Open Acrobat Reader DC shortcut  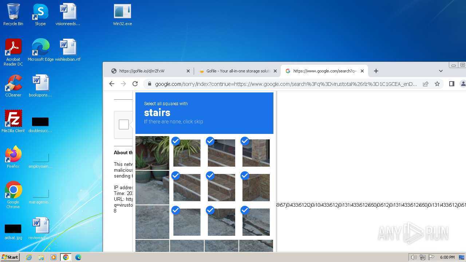click(13, 52)
